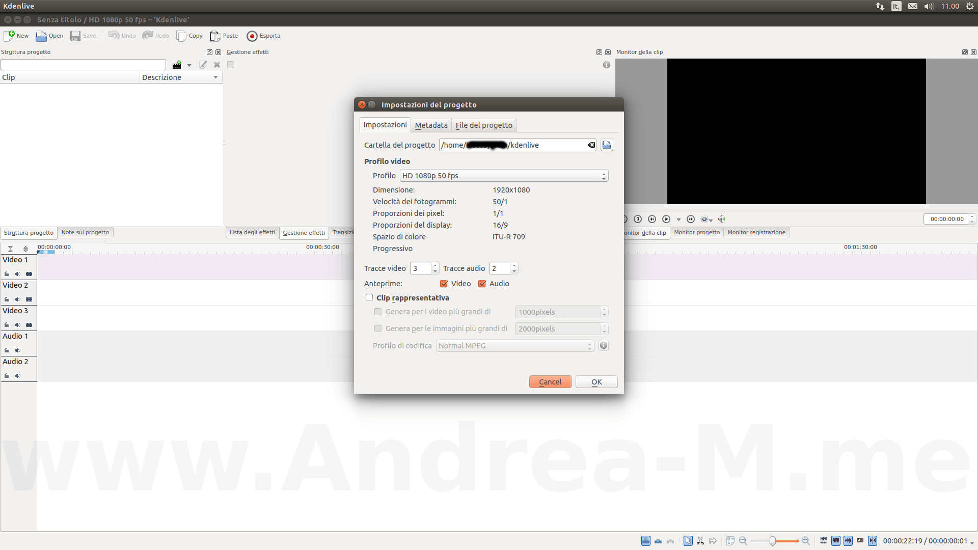Screen dimensions: 978x550
Task: Switch to Lista degli effetti tab
Action: (252, 232)
